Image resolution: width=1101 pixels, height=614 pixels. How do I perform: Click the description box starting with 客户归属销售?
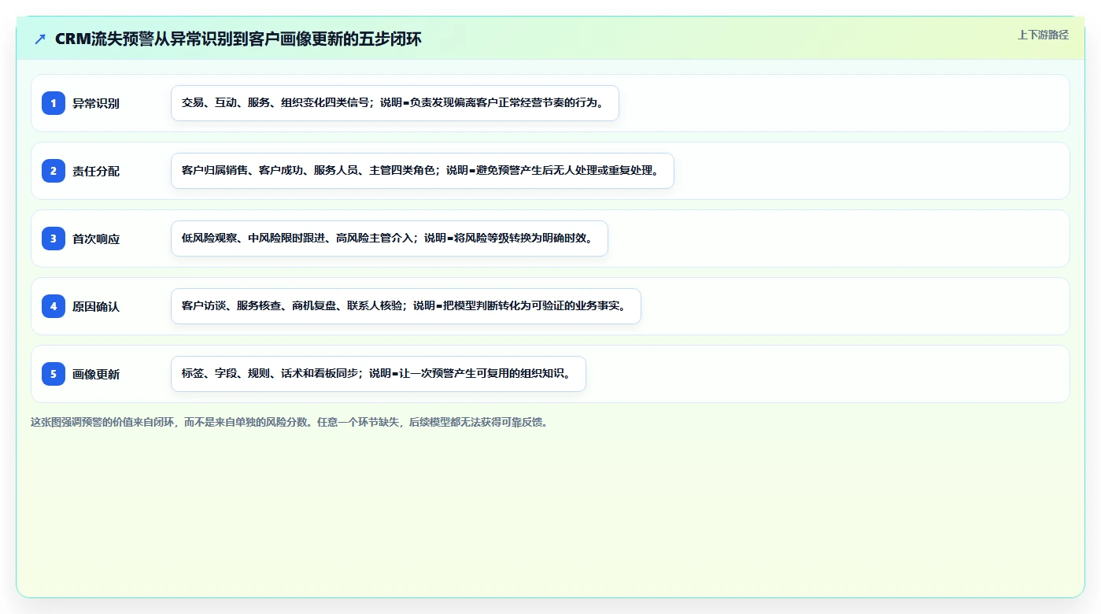click(423, 171)
